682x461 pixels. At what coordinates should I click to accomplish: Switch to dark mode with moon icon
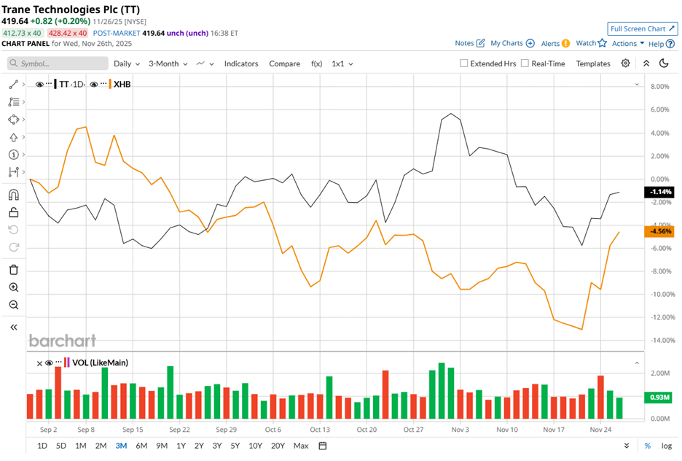coord(664,63)
